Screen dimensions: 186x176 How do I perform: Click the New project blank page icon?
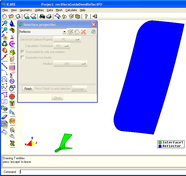click(4, 16)
